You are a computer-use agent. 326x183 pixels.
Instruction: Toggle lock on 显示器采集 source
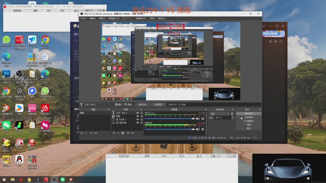[x=141, y=122]
